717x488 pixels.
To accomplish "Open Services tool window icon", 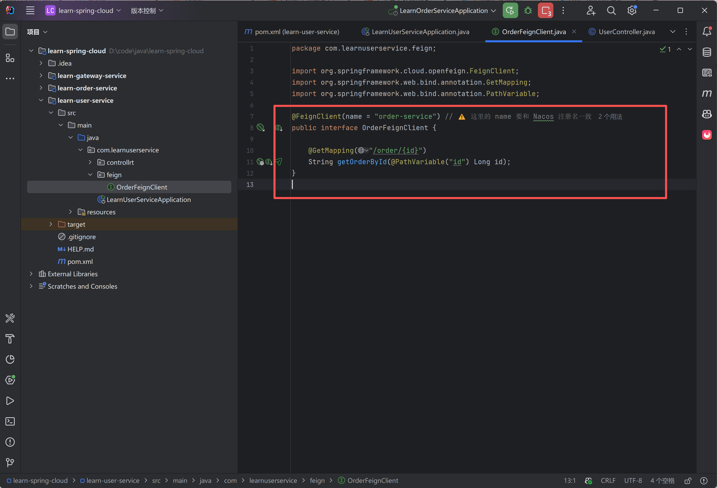I will coord(10,380).
